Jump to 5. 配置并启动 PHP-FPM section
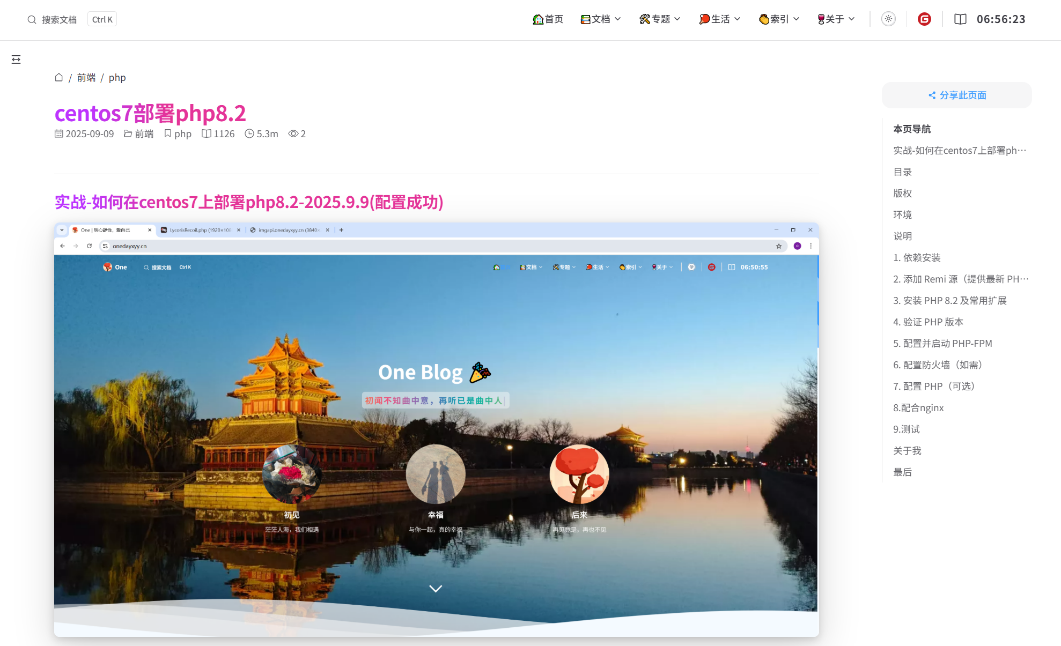 point(943,344)
